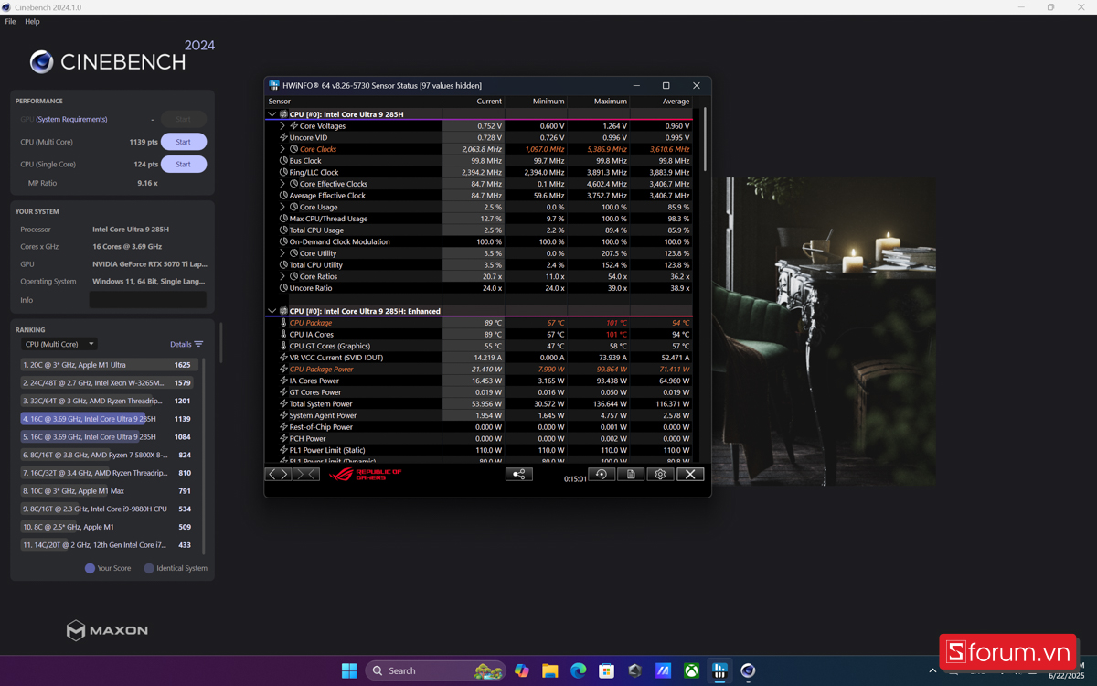Click the Maxon logo at bottom left
Viewport: 1097px width, 686px height.
(x=107, y=630)
